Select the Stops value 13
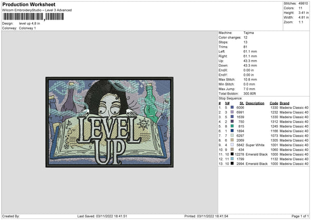Image resolution: width=311 pixels, height=220 pixels. click(245, 42)
